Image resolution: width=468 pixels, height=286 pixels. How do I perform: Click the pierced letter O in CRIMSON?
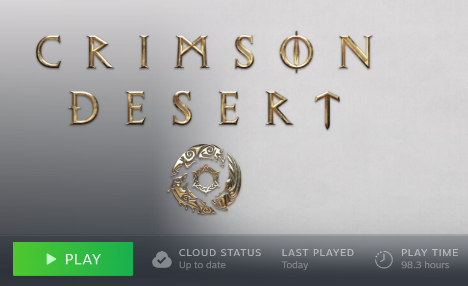tap(296, 52)
